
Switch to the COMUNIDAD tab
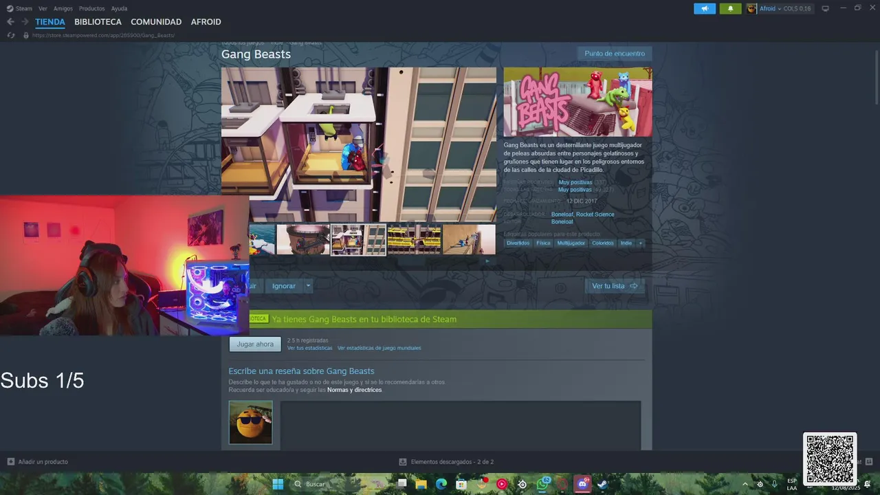tap(156, 22)
